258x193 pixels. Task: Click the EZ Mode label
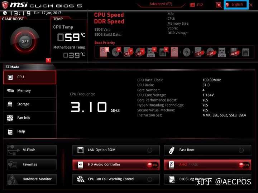pos(12,67)
